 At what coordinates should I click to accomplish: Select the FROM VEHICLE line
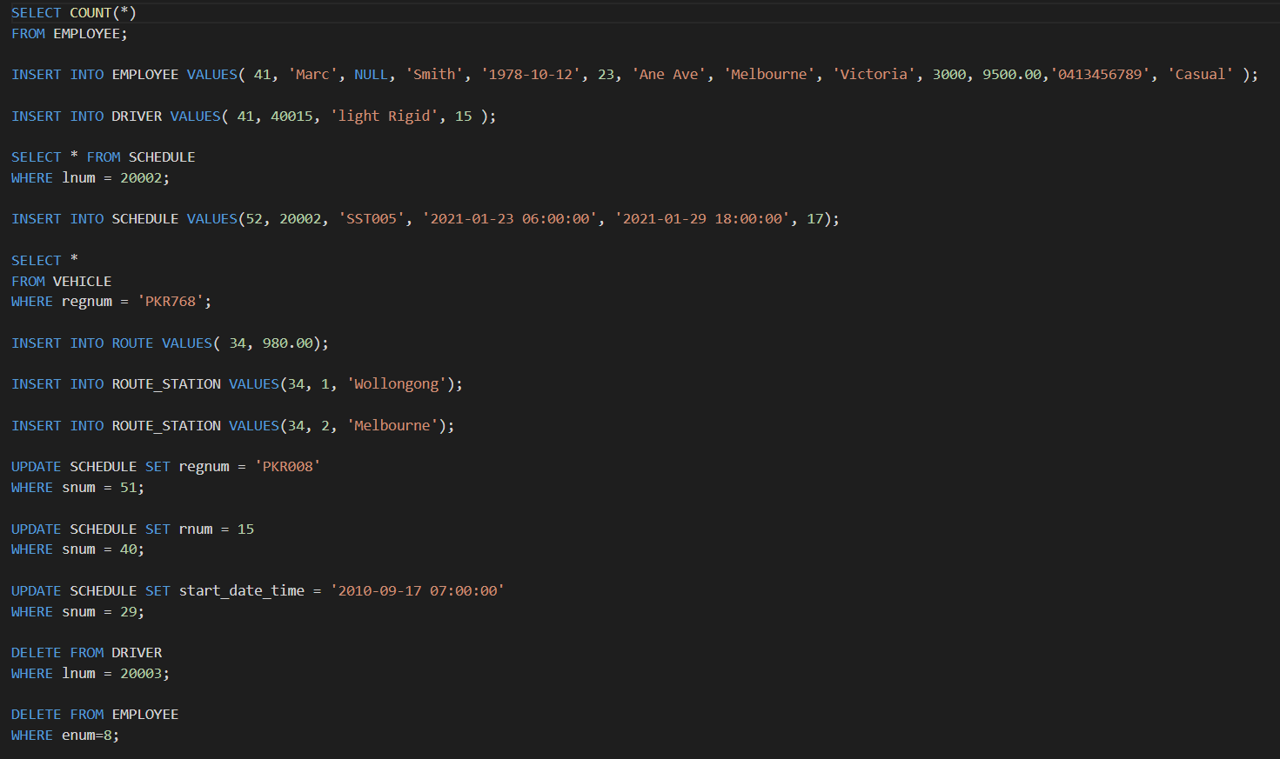[x=62, y=281]
